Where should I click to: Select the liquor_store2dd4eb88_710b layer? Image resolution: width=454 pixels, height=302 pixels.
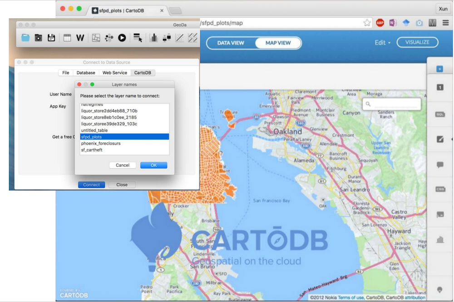(124, 111)
